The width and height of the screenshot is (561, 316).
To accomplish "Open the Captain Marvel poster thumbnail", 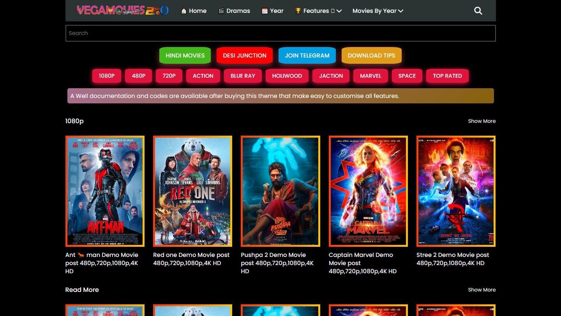I will coord(368,191).
